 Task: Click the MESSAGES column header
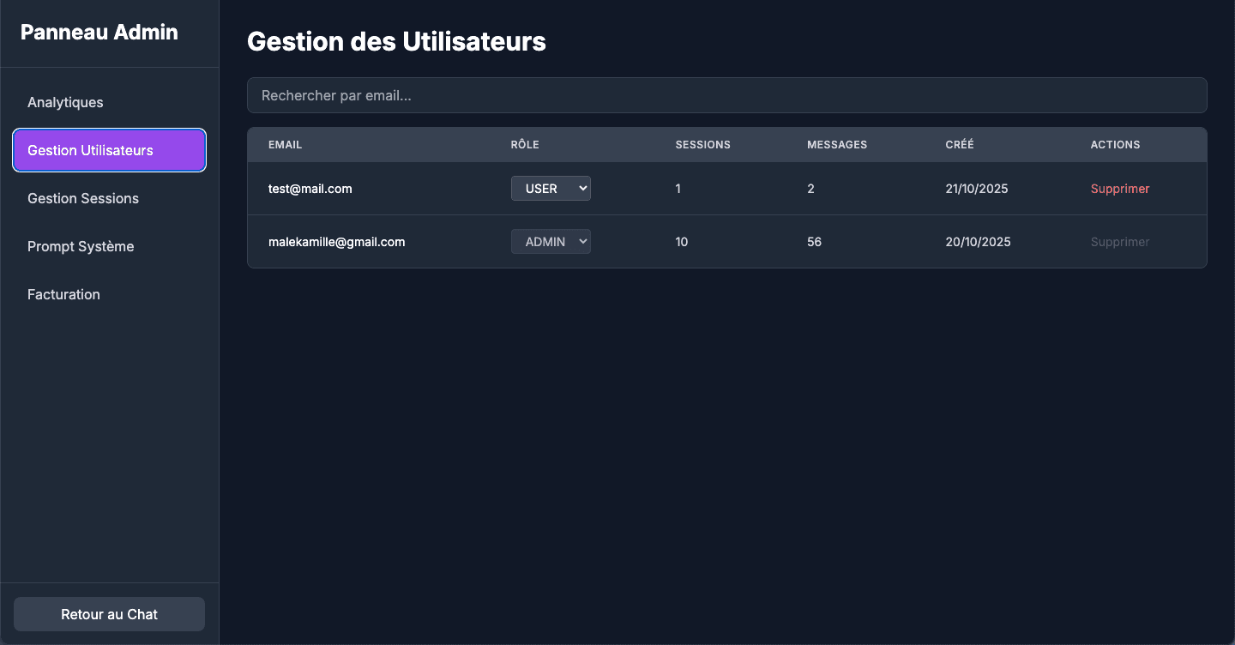(836, 144)
